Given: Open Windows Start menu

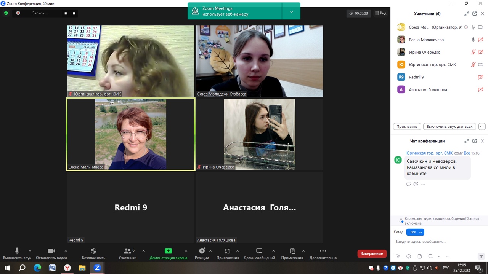Looking at the screenshot, I should click(7, 268).
